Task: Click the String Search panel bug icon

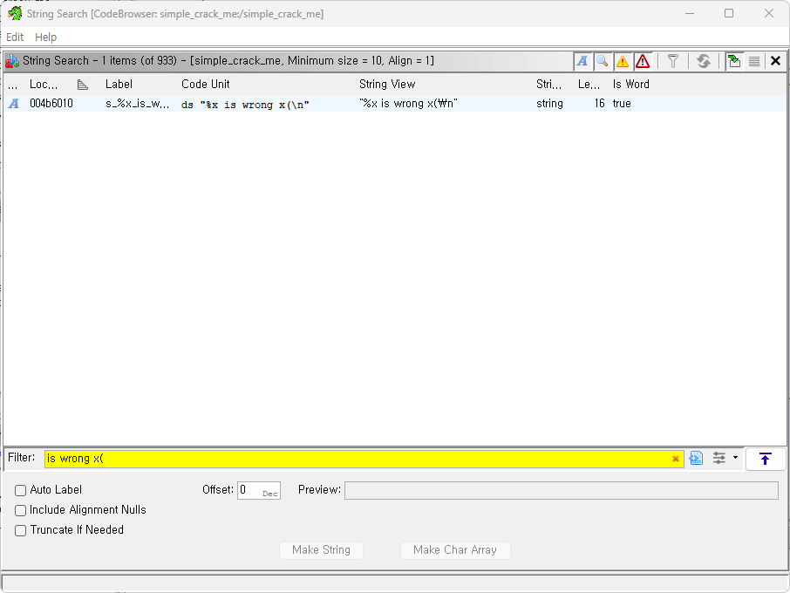Action: pyautogui.click(x=12, y=61)
